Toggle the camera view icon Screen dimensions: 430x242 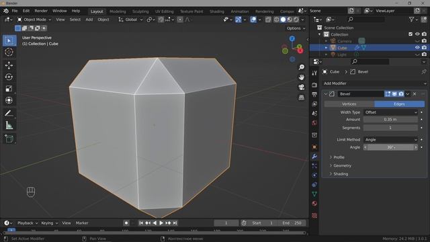(x=302, y=87)
